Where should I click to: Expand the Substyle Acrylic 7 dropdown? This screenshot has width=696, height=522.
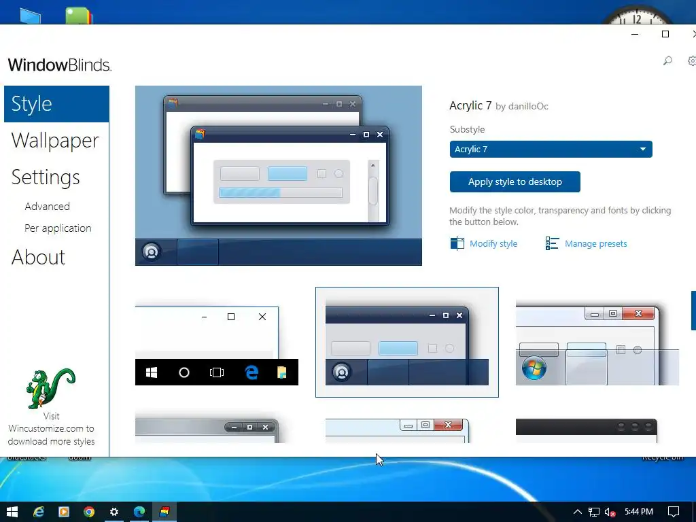click(x=551, y=149)
